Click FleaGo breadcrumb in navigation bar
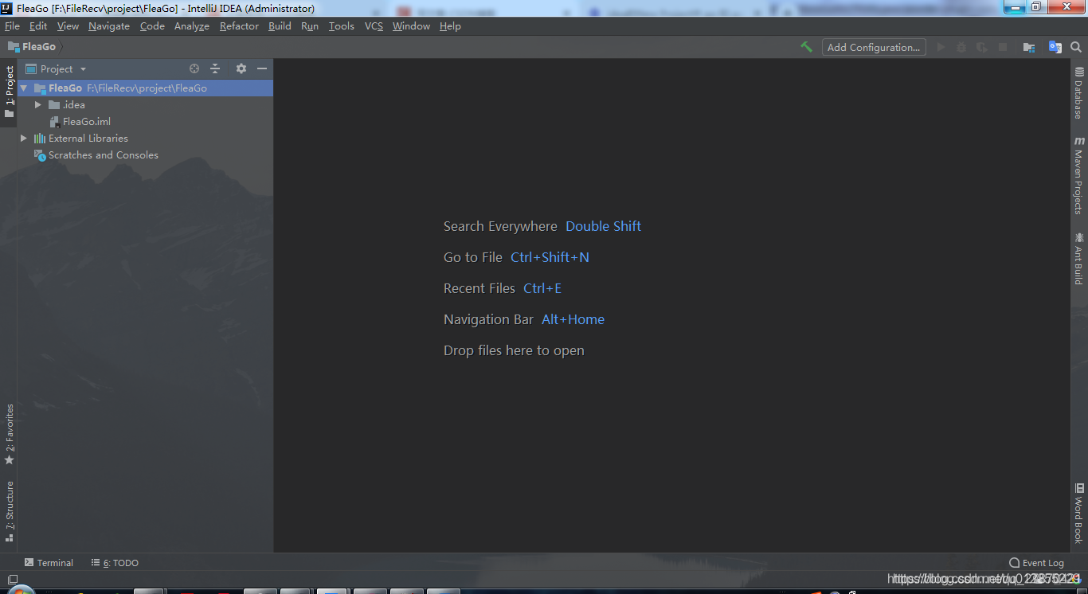The image size is (1088, 594). (x=39, y=47)
